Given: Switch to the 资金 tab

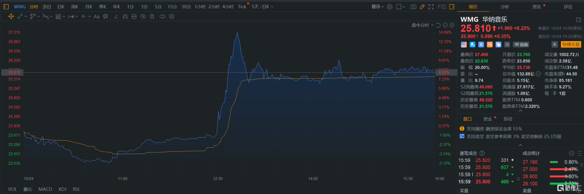Looking at the screenshot, I should (x=487, y=119).
